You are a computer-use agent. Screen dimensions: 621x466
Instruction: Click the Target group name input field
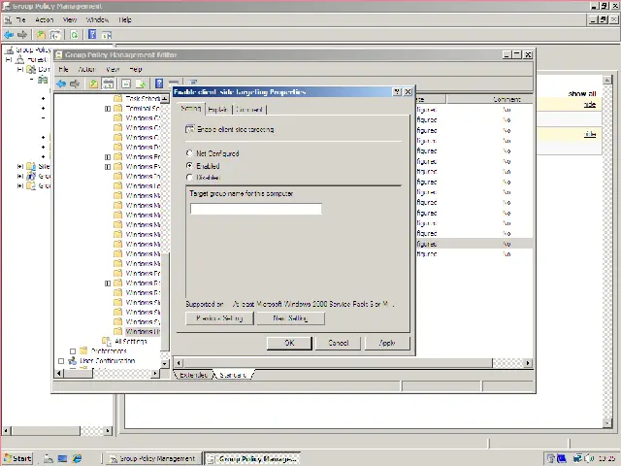(x=255, y=209)
